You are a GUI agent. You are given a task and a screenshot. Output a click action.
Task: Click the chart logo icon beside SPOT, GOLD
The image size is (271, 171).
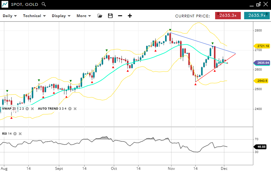[x=4, y=4]
